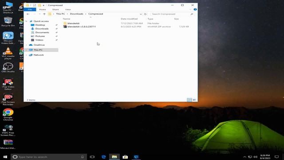
Task: Select This PC in navigation pane
Action: 38,50
